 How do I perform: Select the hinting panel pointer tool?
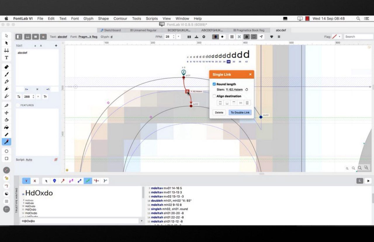[46, 181]
